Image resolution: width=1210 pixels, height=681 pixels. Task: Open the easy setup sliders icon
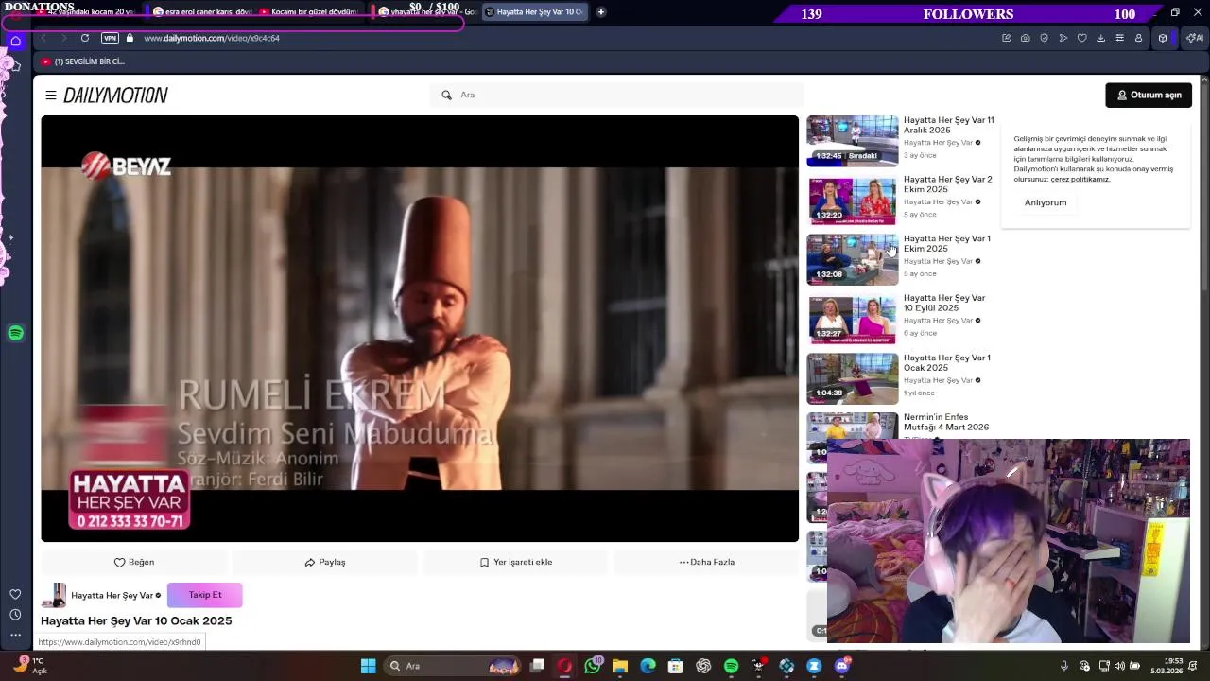click(x=1120, y=38)
